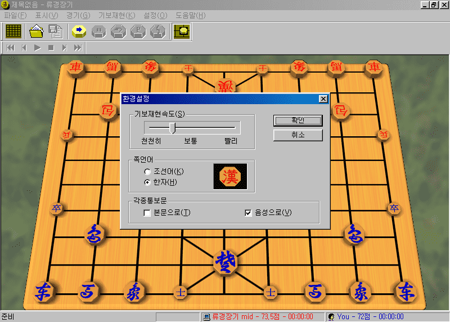Click the play replay button
Viewport: 450px width, 322px height.
point(38,48)
